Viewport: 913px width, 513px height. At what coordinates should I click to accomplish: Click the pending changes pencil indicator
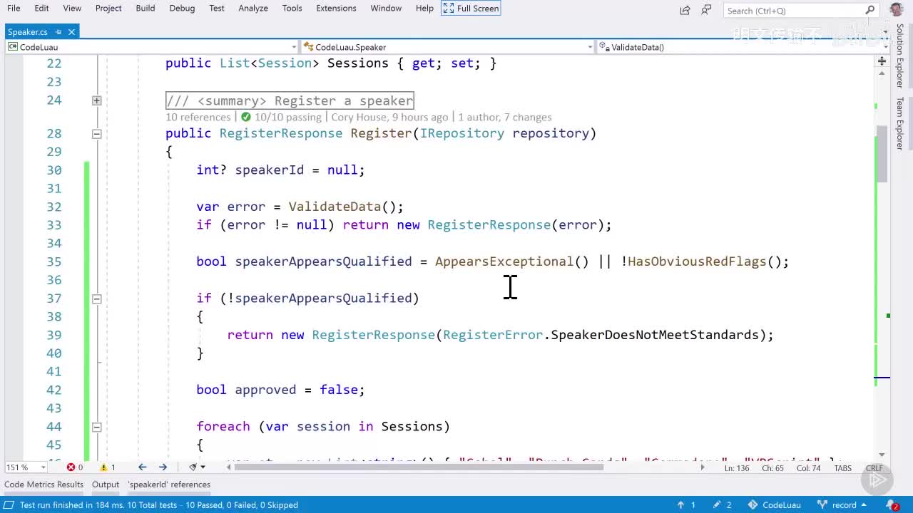point(723,505)
